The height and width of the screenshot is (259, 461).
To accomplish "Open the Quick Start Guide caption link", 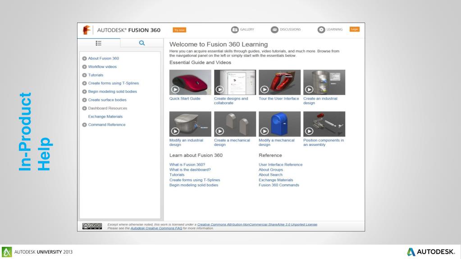I will click(x=185, y=99).
